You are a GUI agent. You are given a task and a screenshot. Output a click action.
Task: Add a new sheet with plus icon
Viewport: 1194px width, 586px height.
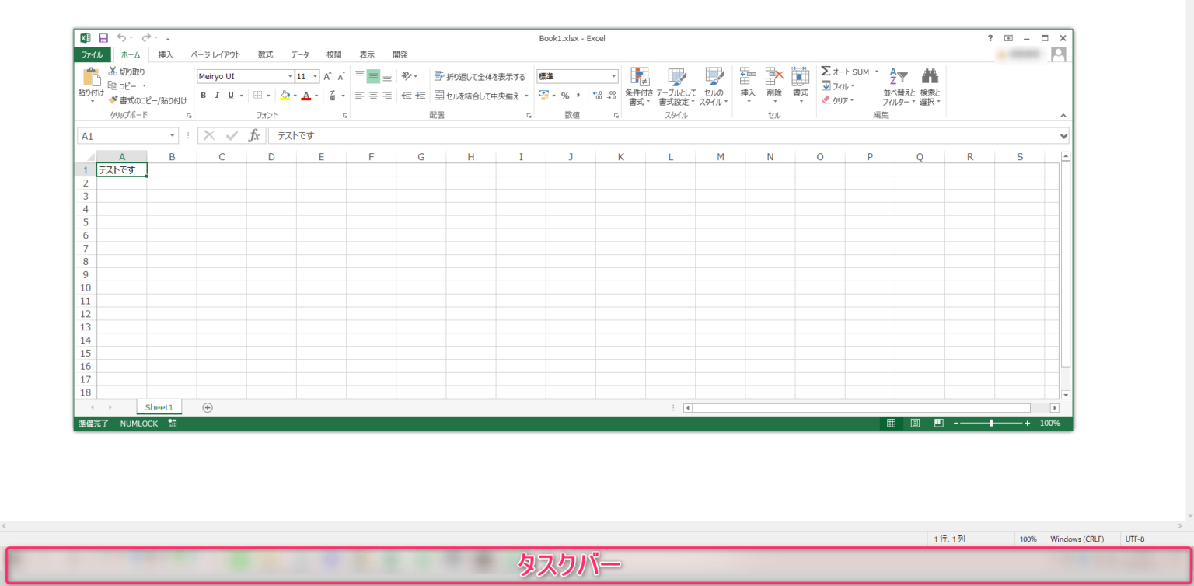pyautogui.click(x=208, y=408)
